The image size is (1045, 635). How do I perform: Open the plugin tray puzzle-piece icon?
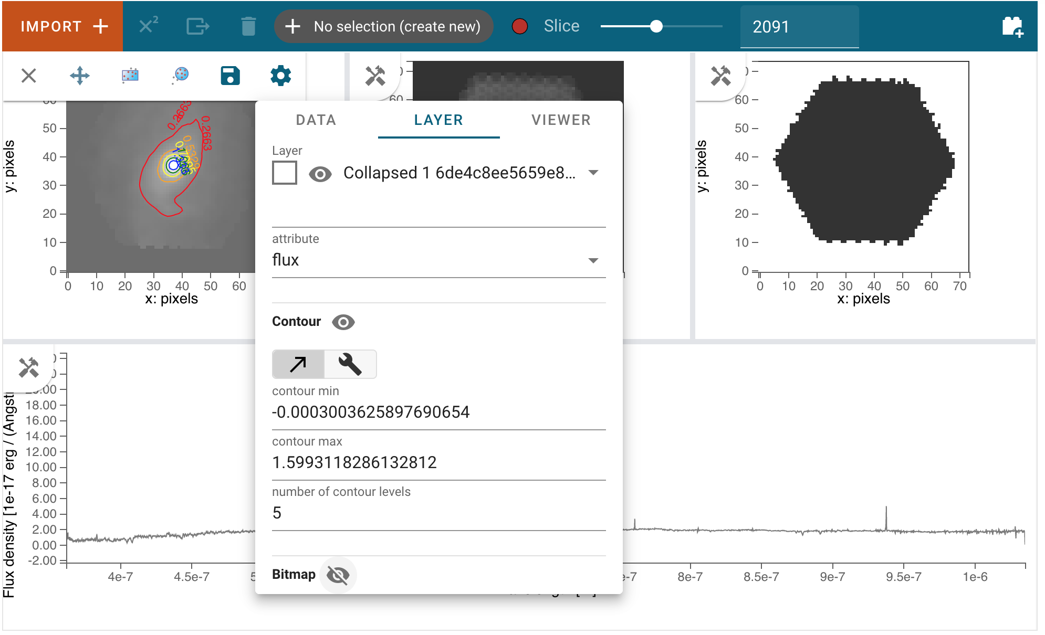[x=1013, y=26]
